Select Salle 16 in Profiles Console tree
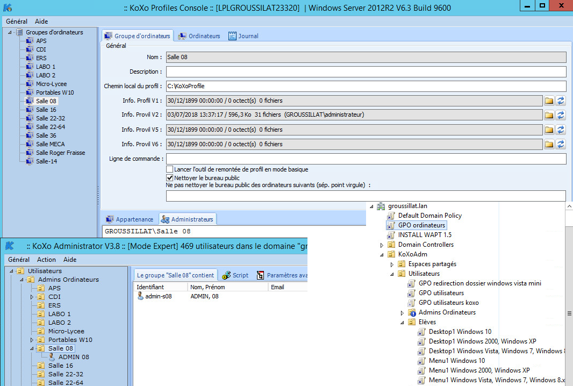Viewport: 573px width, 386px height. (x=46, y=110)
